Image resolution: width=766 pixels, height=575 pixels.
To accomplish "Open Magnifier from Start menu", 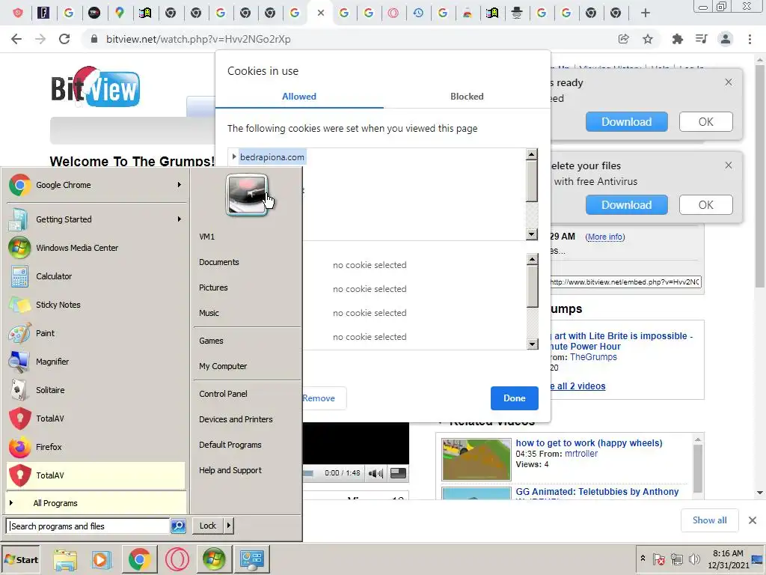I will (96, 362).
